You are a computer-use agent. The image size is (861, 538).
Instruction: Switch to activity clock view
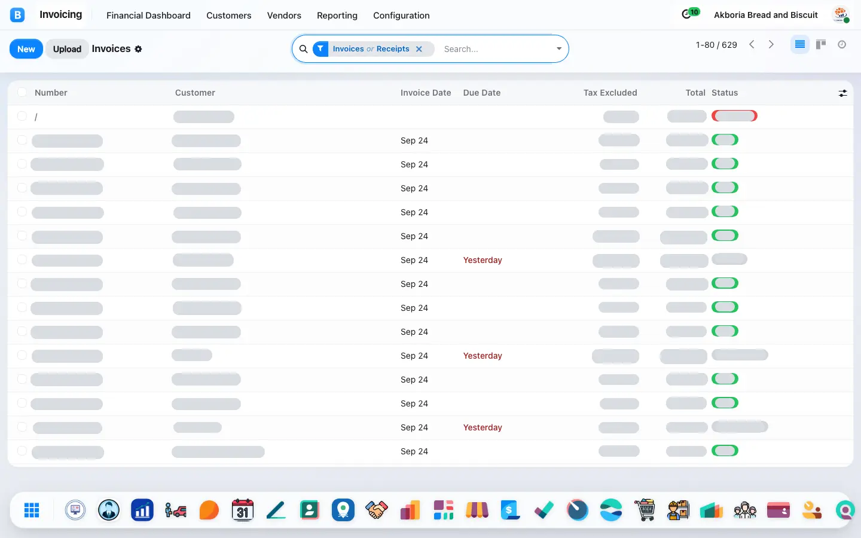[x=842, y=44]
